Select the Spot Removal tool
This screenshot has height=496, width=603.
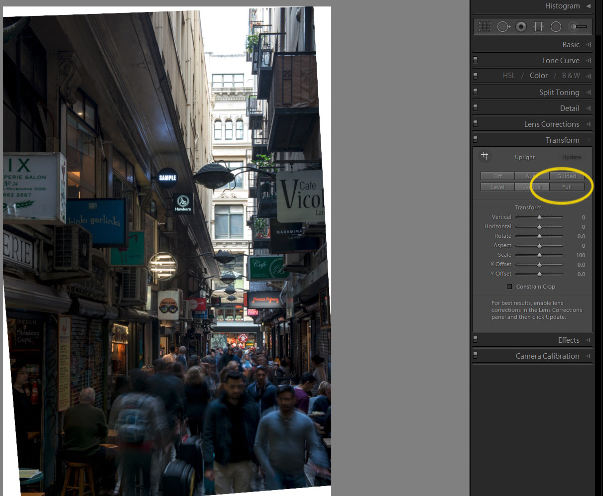[x=503, y=27]
